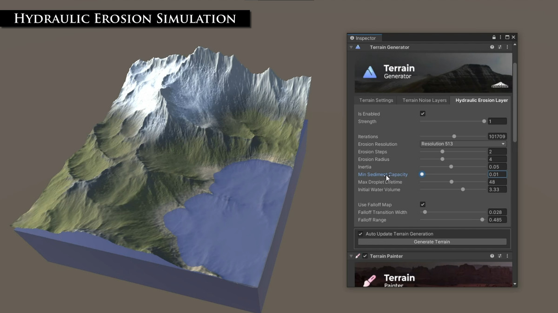The height and width of the screenshot is (313, 558).
Task: Open Terrain Painter presets icon
Action: 500,256
